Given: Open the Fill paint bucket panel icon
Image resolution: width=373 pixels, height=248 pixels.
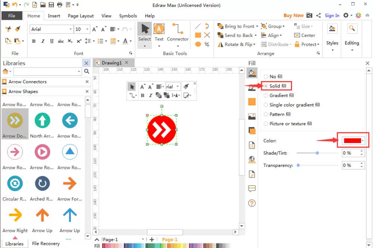Looking at the screenshot, I should click(x=252, y=73).
